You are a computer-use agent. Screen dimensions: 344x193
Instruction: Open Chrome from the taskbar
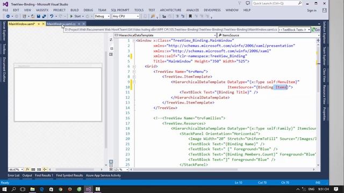pos(61,189)
